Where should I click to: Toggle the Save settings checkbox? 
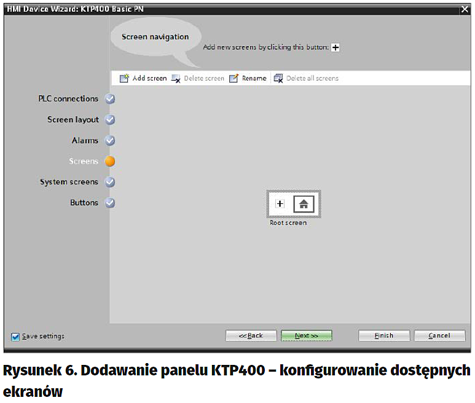pos(15,336)
